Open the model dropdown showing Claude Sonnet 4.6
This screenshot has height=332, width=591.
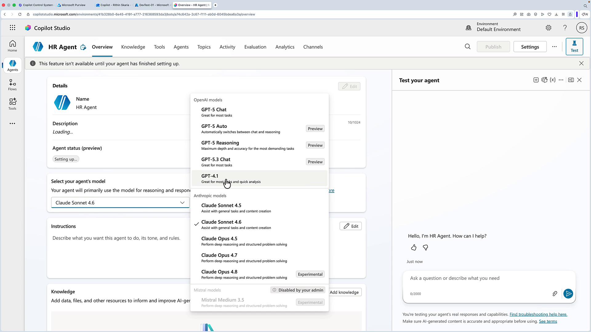click(120, 203)
